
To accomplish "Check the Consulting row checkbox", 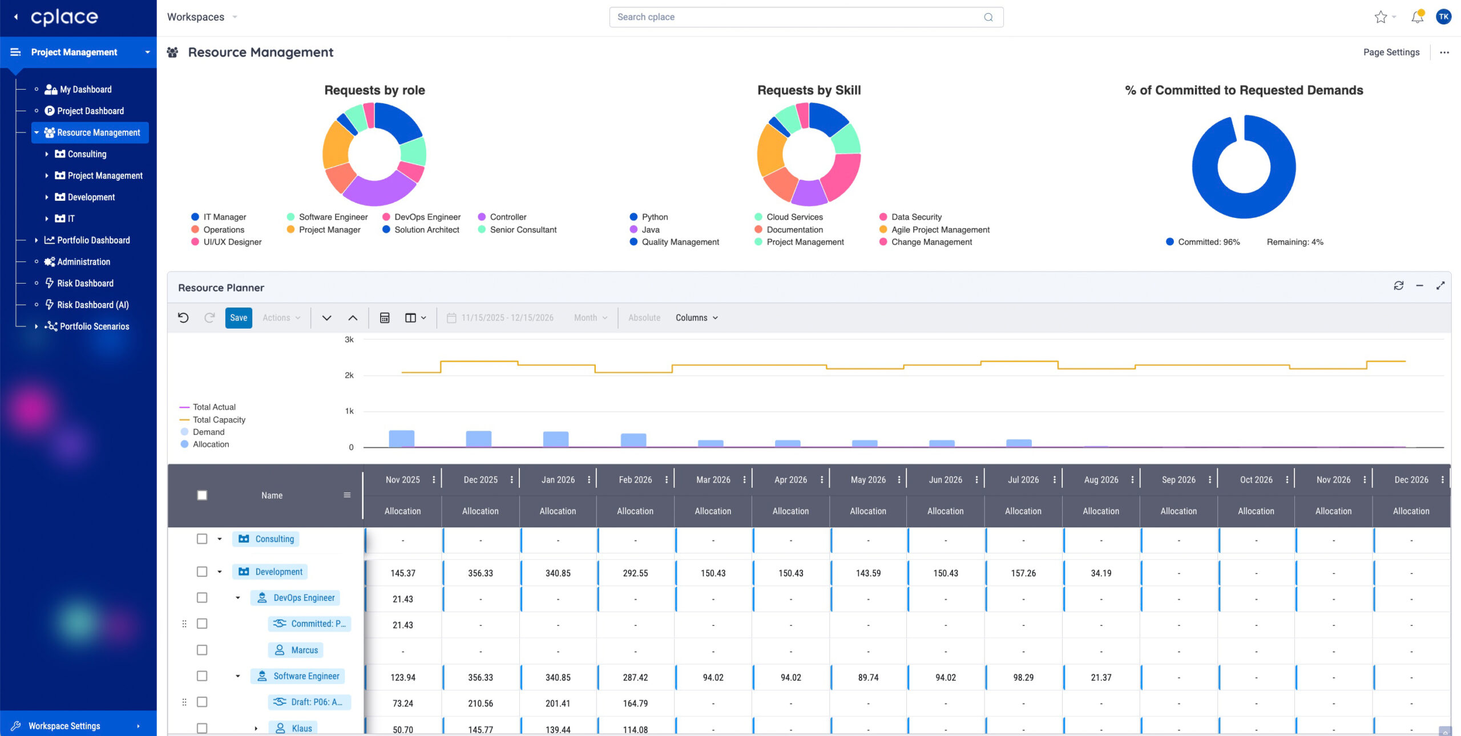I will point(202,539).
